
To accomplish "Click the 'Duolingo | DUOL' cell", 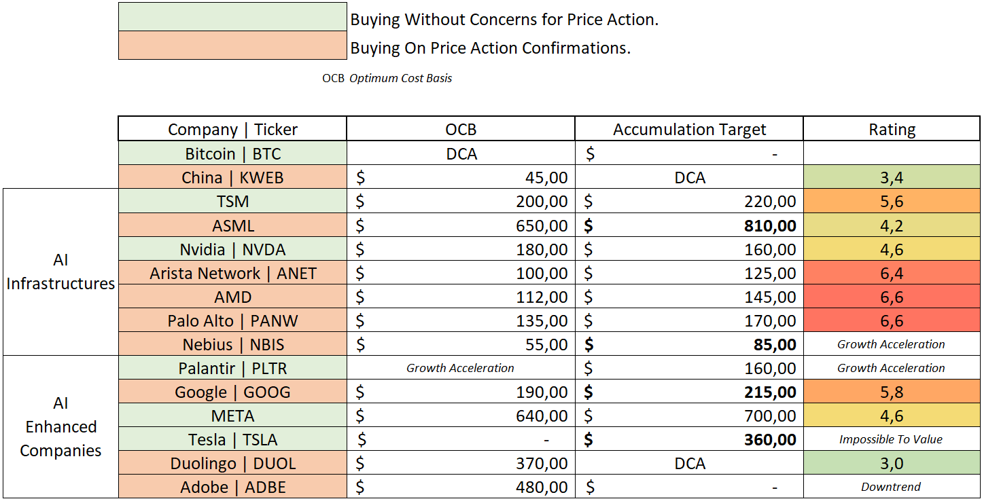I will [232, 462].
